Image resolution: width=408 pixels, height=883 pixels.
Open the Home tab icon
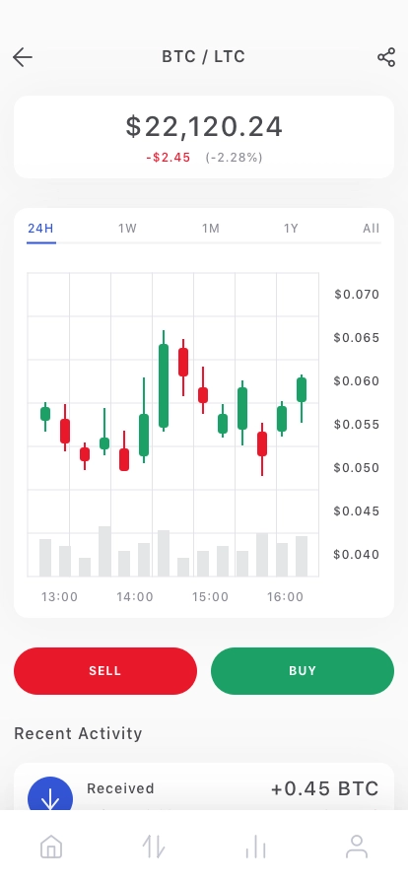click(51, 847)
